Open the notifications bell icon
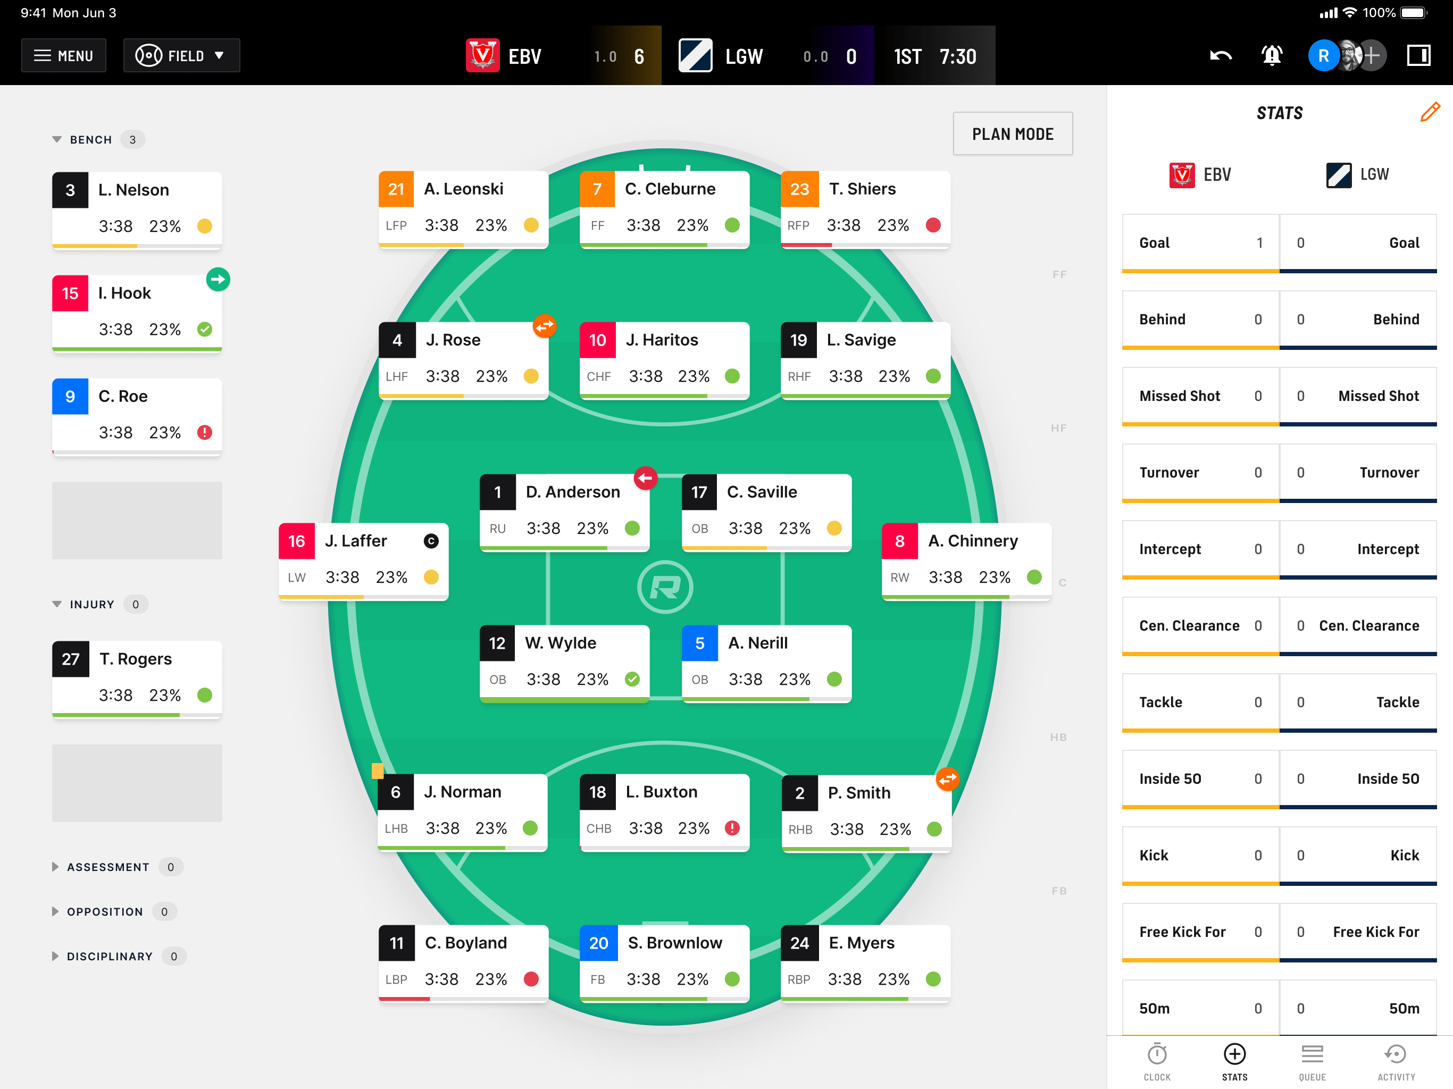The image size is (1453, 1089). point(1272,56)
